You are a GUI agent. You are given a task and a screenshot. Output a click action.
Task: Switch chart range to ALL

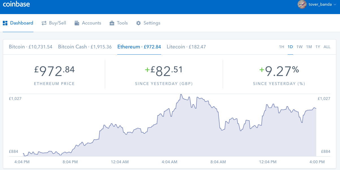pyautogui.click(x=327, y=47)
